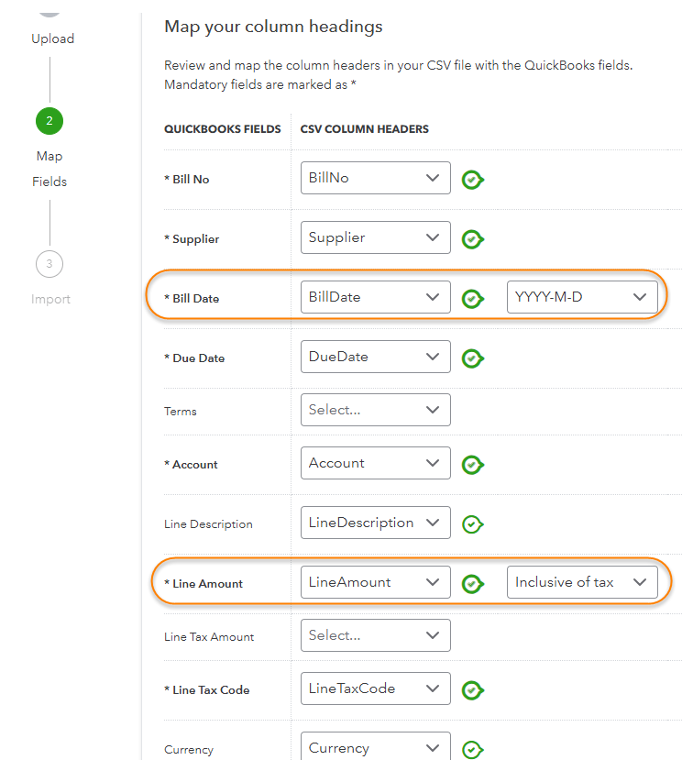682x771 pixels.
Task: Go to step 2 Map Fields circle
Action: 49,121
